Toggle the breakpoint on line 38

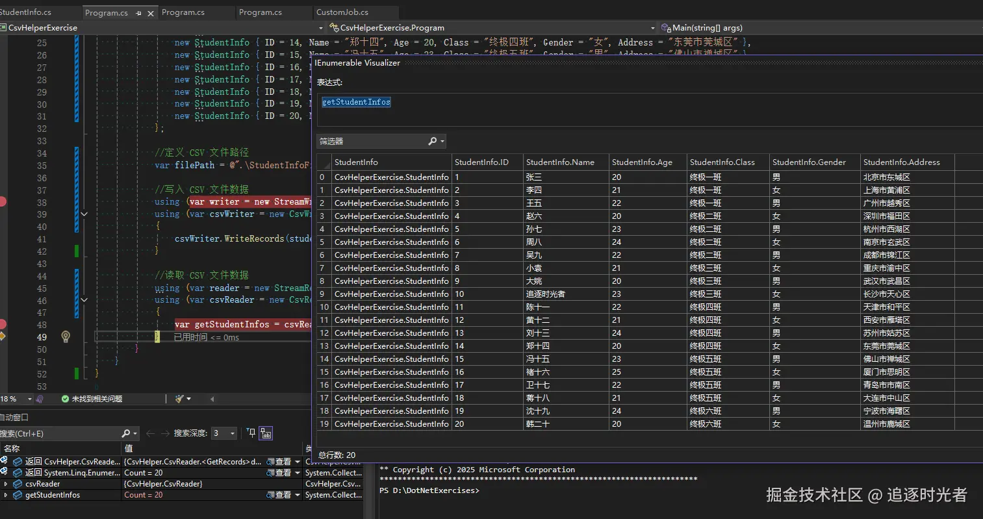point(2,201)
